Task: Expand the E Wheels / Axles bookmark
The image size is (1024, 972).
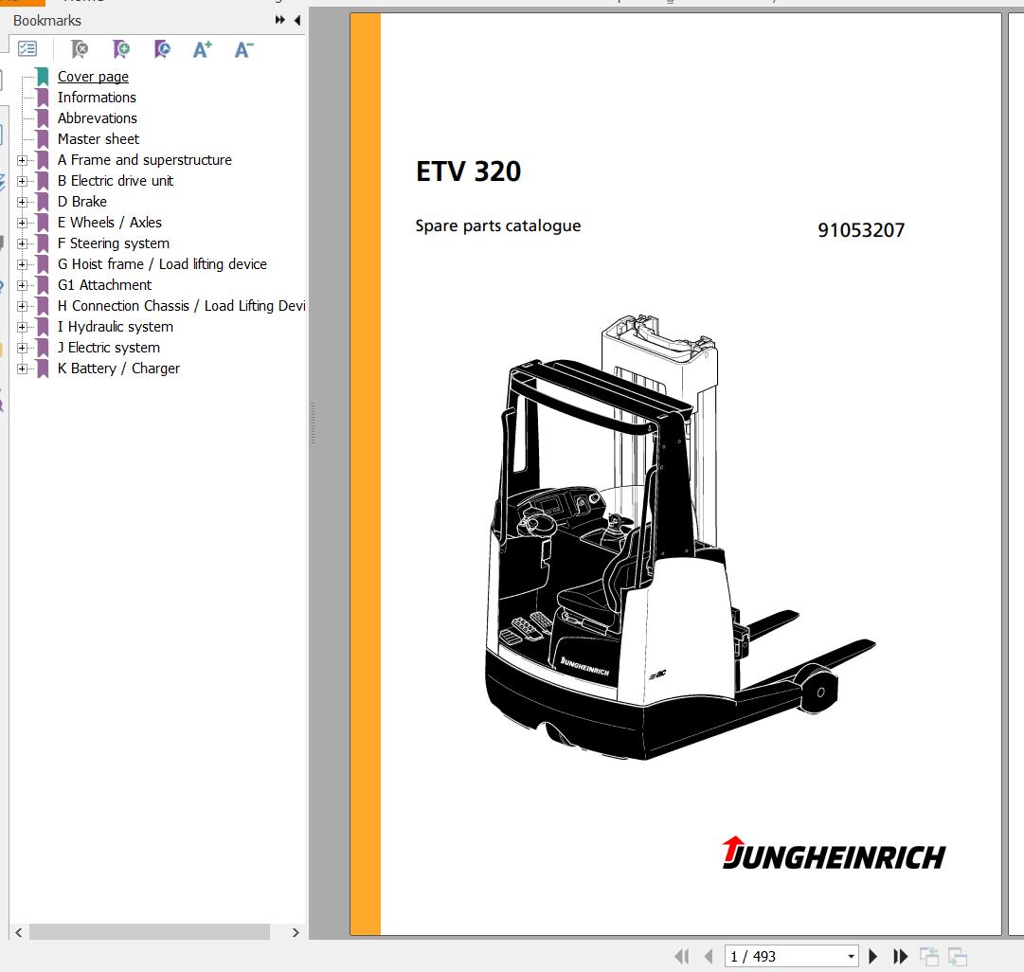Action: click(22, 223)
